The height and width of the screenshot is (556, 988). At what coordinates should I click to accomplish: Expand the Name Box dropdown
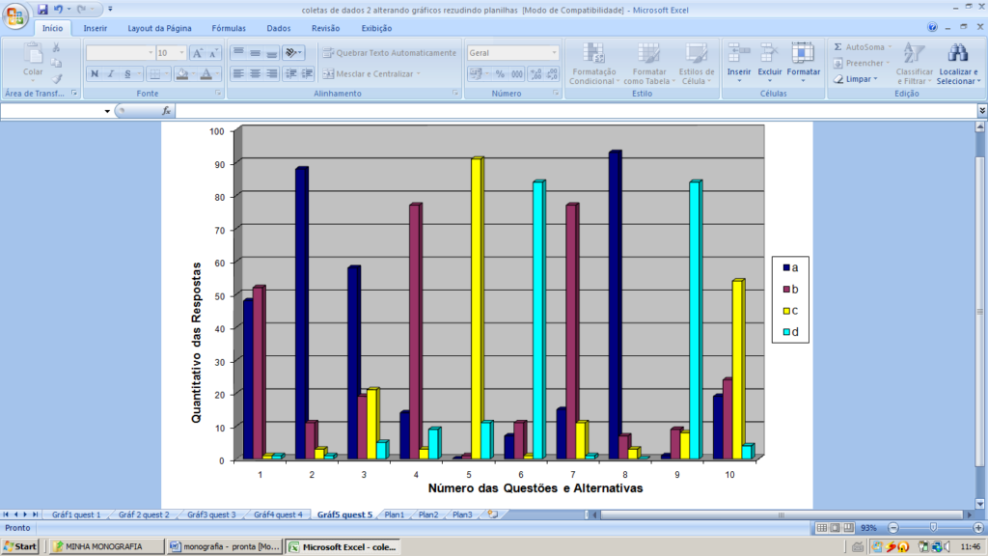[107, 111]
